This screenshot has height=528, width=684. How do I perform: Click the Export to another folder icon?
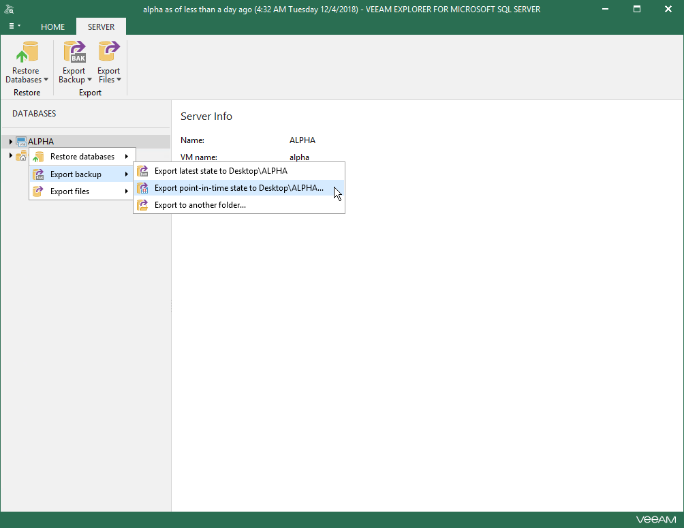point(142,205)
